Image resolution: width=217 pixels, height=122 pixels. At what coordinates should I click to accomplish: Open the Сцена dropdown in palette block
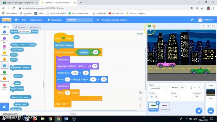[26, 97]
